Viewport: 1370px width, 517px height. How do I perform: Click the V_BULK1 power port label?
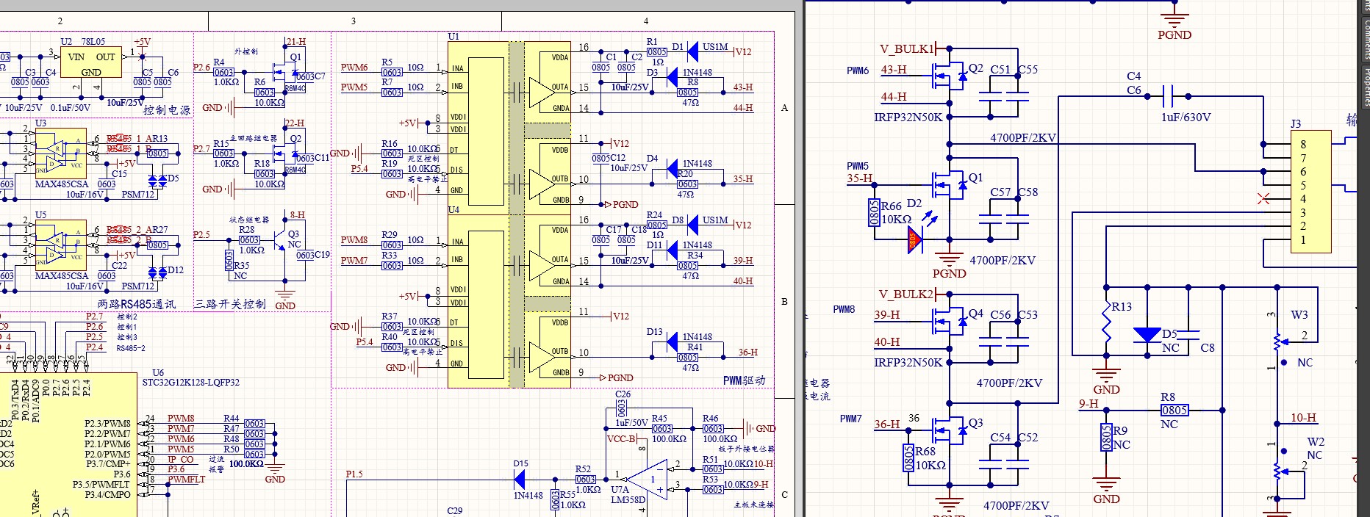[x=907, y=49]
